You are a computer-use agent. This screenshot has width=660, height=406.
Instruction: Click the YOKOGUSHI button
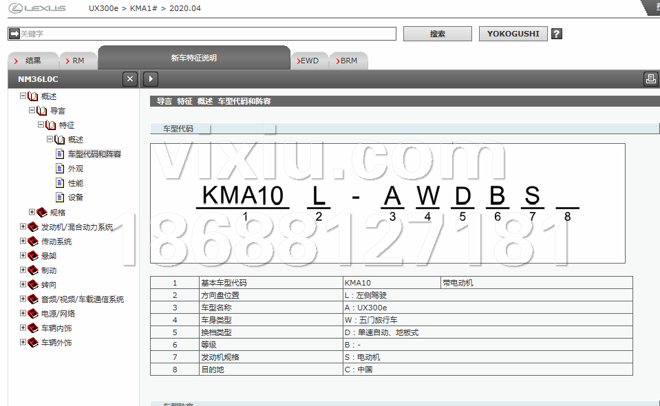(513, 34)
